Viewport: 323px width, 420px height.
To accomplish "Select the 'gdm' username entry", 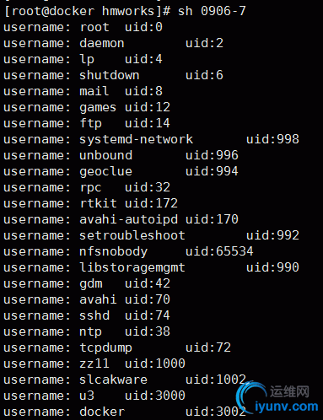I will click(x=91, y=284).
